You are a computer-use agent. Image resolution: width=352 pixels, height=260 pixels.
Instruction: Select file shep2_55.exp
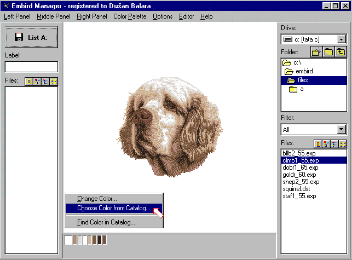pyautogui.click(x=314, y=182)
